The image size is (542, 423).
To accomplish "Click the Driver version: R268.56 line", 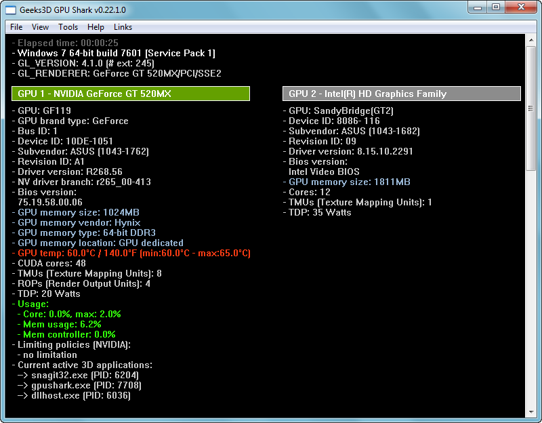I will pyautogui.click(x=67, y=172).
